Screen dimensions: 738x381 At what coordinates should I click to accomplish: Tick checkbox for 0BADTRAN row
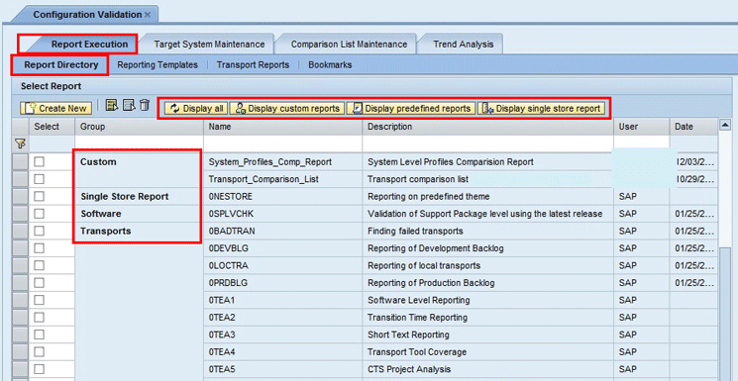pyautogui.click(x=39, y=231)
